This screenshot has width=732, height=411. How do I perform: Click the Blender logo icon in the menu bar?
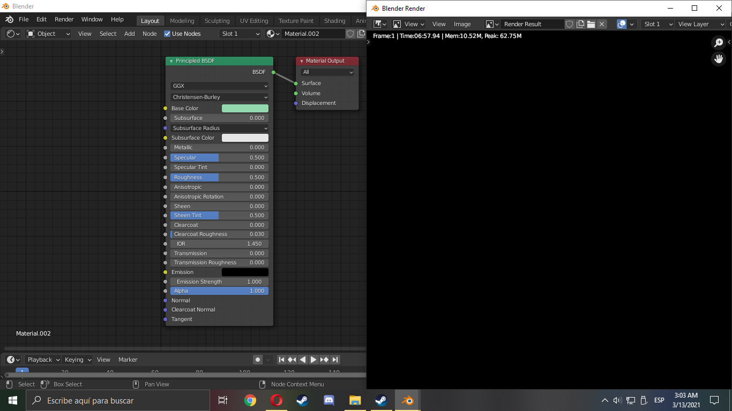pos(9,19)
